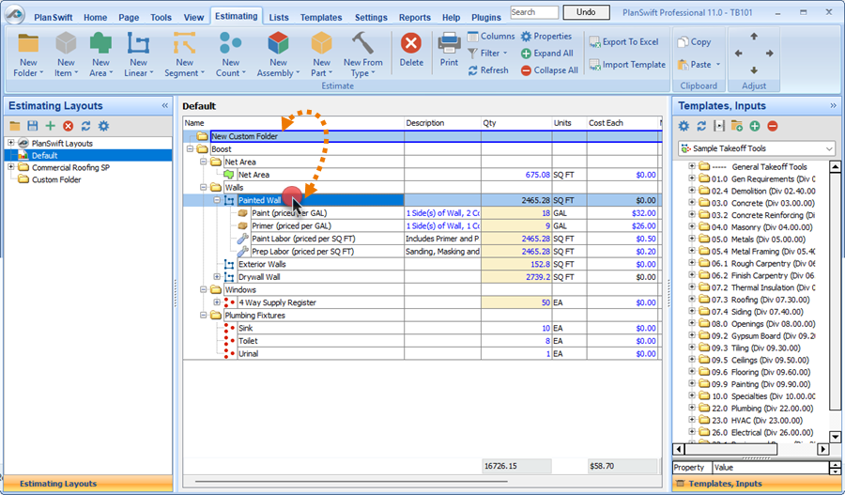Click red delete layout icon
The height and width of the screenshot is (495, 845).
[68, 126]
